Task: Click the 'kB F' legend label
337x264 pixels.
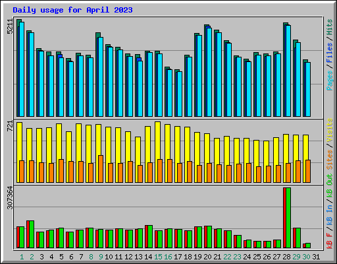Action: pos(330,240)
